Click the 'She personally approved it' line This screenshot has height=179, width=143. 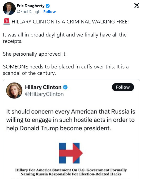[x=35, y=54]
